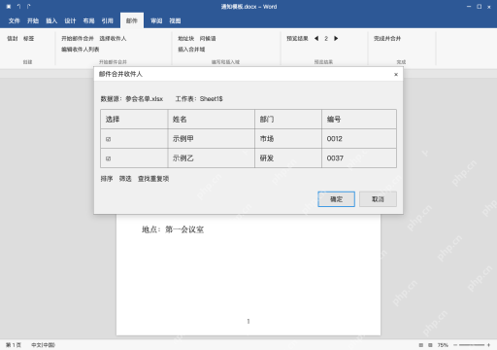Select the 市场 department cell
The image size is (497, 350).
pos(288,139)
